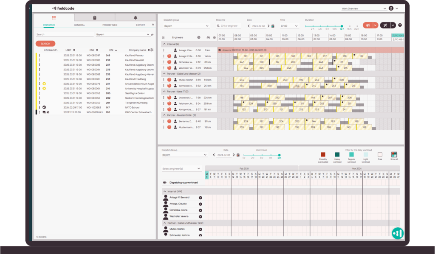
Task: Click the user account icon
Action: [x=391, y=8]
